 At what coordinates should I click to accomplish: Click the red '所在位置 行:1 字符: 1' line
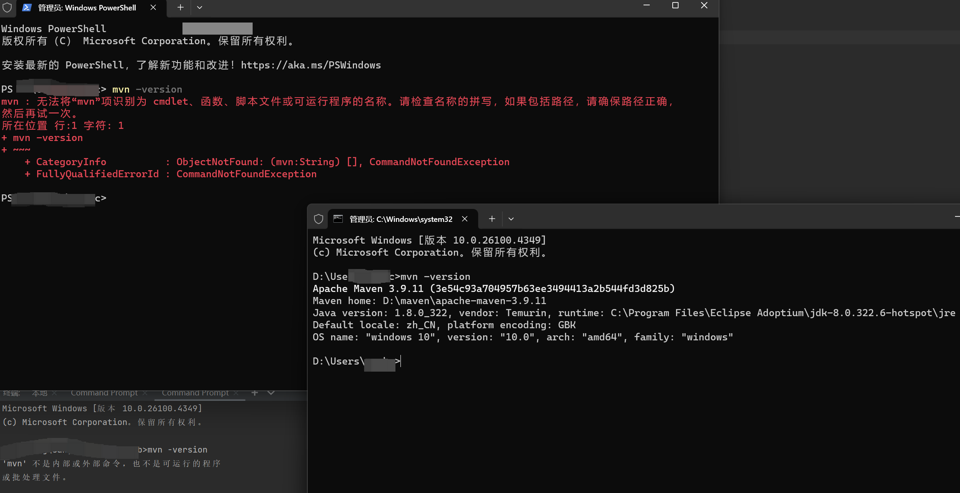pos(63,126)
